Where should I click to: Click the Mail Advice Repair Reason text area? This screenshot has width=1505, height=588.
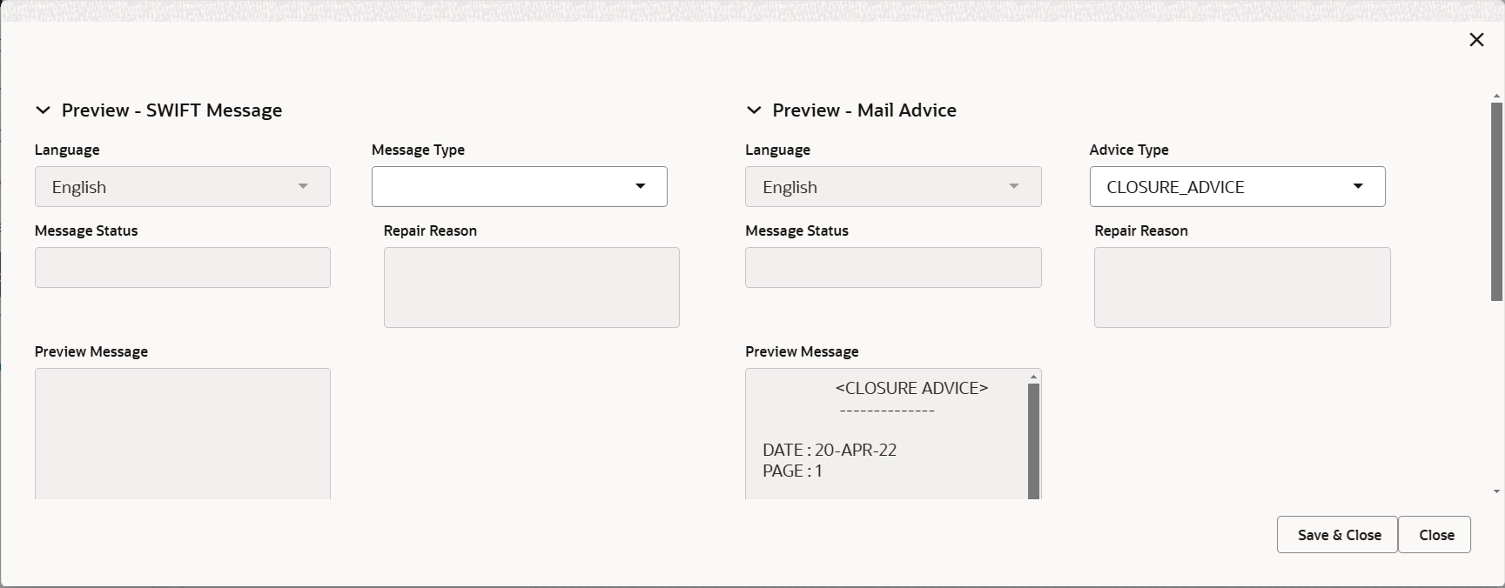point(1242,287)
